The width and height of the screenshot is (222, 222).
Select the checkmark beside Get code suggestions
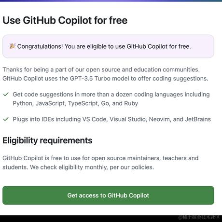(6, 94)
